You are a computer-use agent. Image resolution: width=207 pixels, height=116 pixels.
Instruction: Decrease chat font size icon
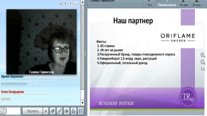click(x=77, y=4)
